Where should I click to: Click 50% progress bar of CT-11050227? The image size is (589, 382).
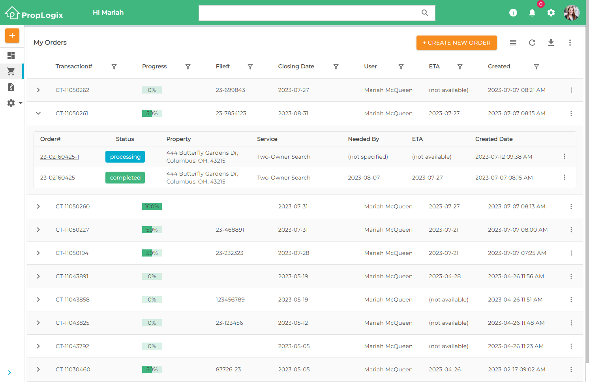pos(152,230)
